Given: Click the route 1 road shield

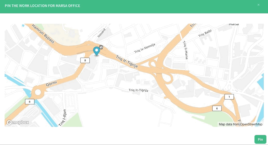Looking at the screenshot, I should 229,97.
